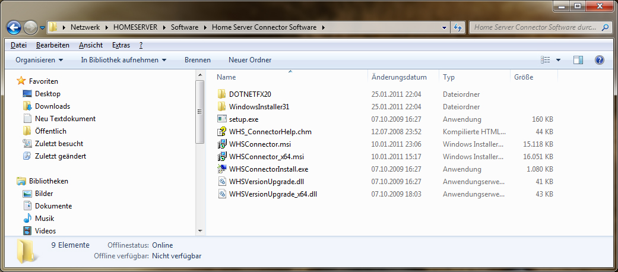Click the refresh button beside address bar
This screenshot has height=272, width=618.
click(x=458, y=27)
